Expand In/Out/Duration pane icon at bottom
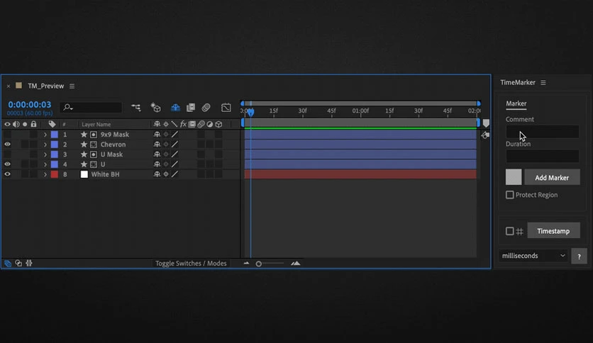The width and height of the screenshot is (593, 343). (x=29, y=264)
